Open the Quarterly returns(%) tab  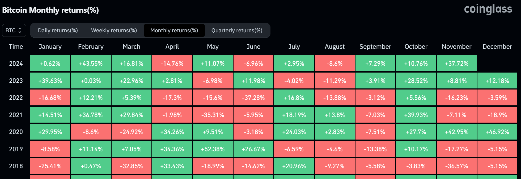tap(237, 30)
